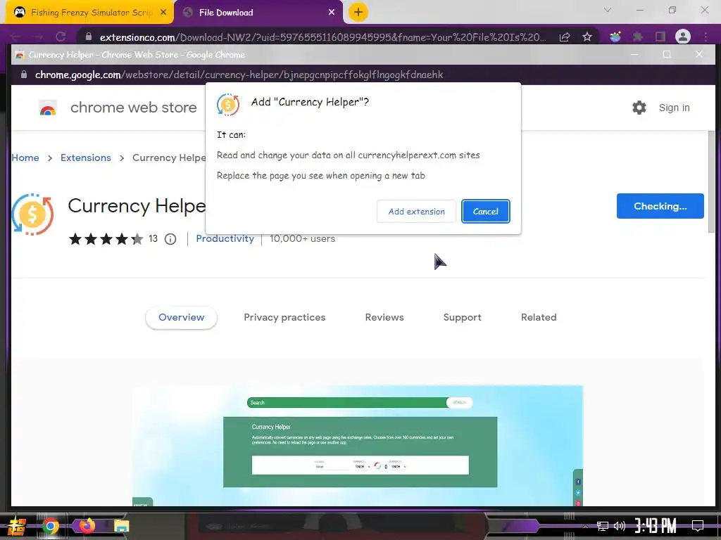This screenshot has height=540, width=721.
Task: Click the Currency Helper screenshot preview
Action: click(x=358, y=445)
